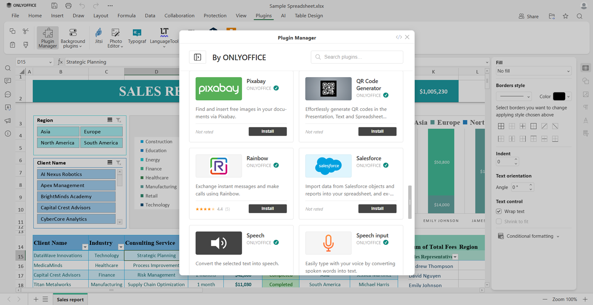Viewport: 593px width, 305px height.
Task: Open the Image settings icon in right sidebar
Action: coord(586,94)
